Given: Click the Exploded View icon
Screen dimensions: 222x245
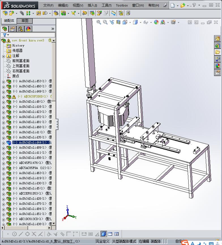Looking at the screenshot, I should 99,13.
